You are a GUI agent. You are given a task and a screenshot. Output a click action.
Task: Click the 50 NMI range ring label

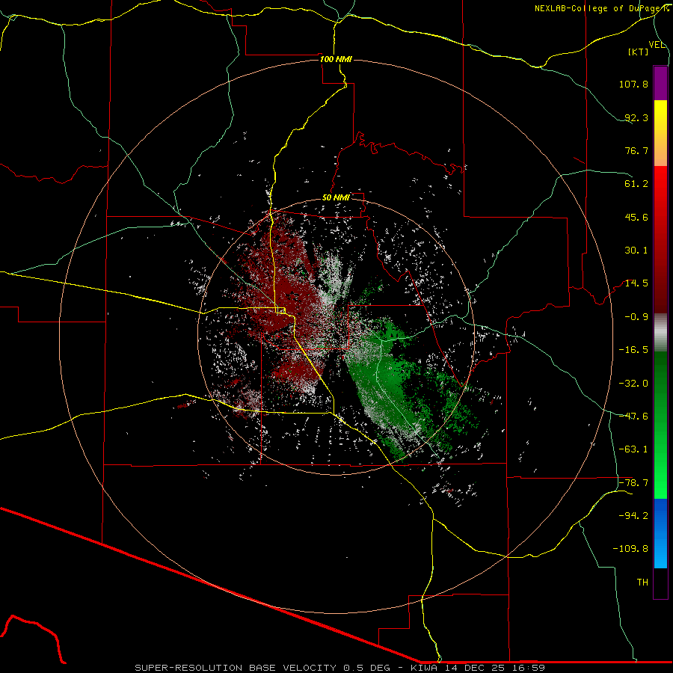coord(336,198)
